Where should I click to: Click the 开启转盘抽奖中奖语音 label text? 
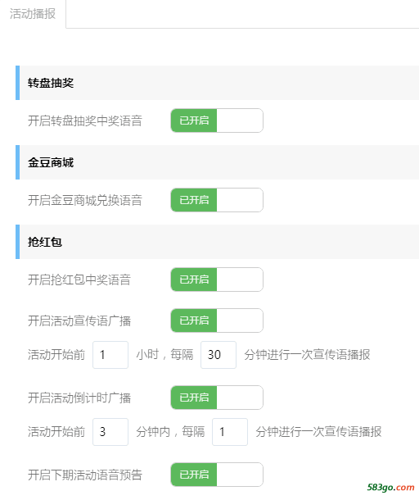point(85,120)
